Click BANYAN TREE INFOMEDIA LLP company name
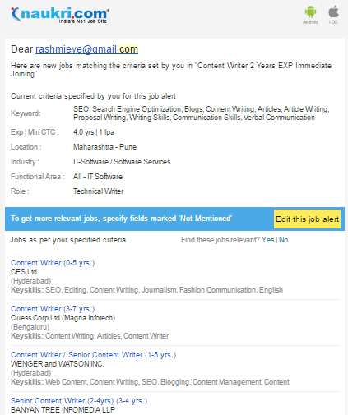Image resolution: width=348 pixels, height=415 pixels. pos(63,410)
